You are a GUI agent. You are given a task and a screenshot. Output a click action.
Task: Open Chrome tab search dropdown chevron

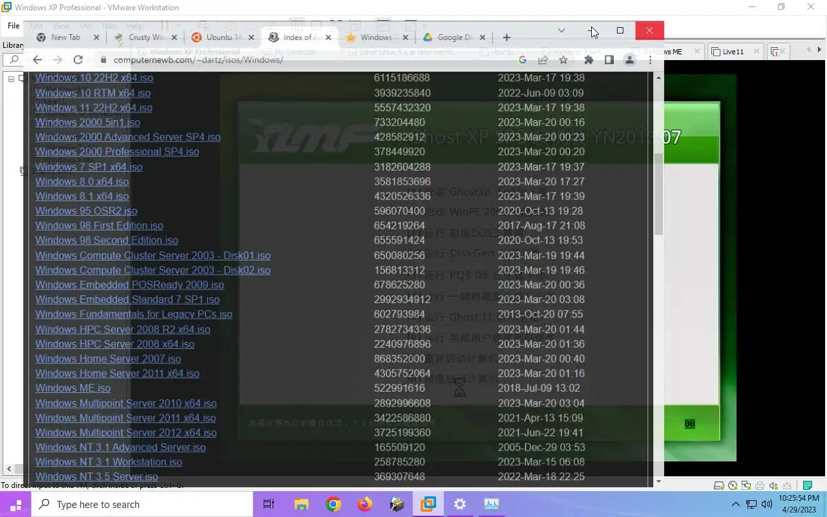[561, 30]
